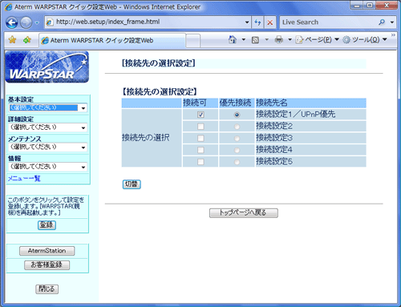Open the 詳細設定 dropdown
The image size is (401, 307).
pos(48,127)
